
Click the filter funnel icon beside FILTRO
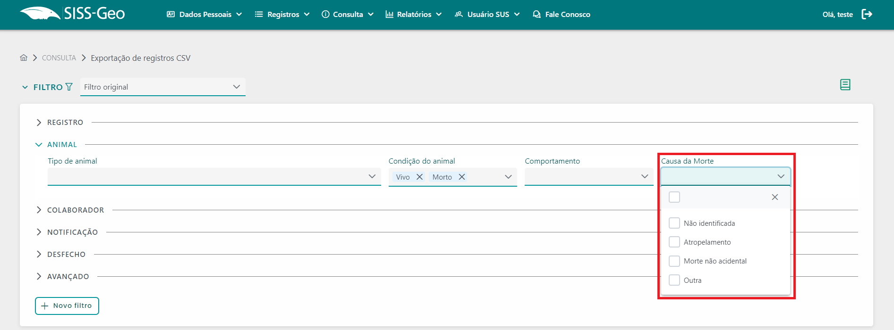coord(69,87)
